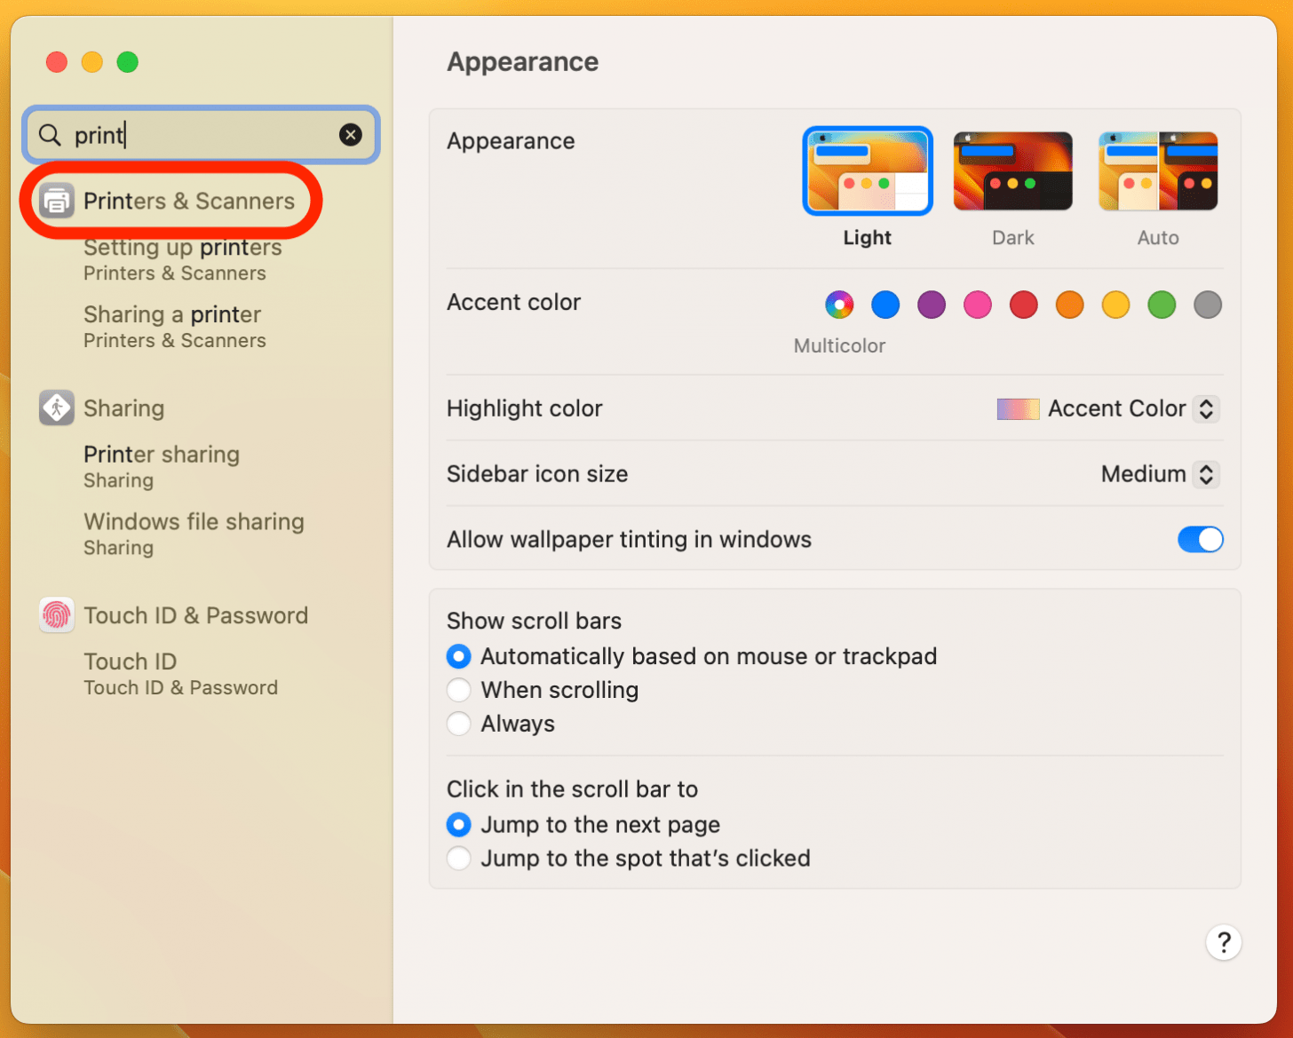Click inside the search text field
The image size is (1293, 1038).
[213, 135]
